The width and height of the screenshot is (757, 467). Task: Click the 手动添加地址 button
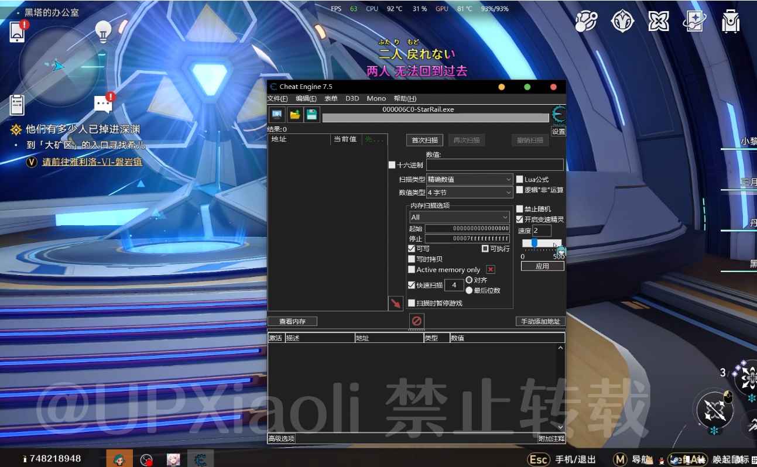540,321
